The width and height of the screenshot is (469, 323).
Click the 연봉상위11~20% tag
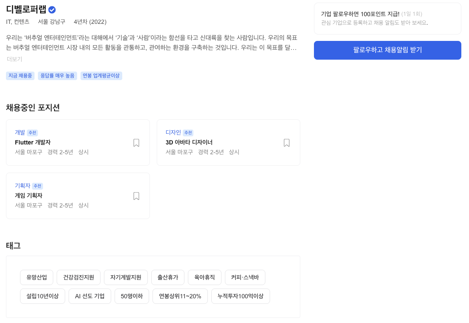coord(180,296)
